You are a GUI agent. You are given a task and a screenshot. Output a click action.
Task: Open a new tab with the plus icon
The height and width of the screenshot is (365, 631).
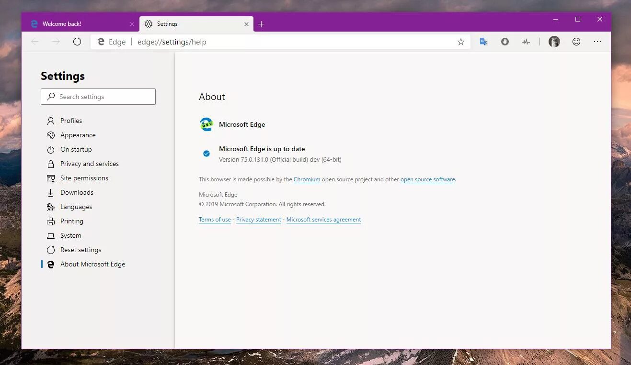coord(261,24)
